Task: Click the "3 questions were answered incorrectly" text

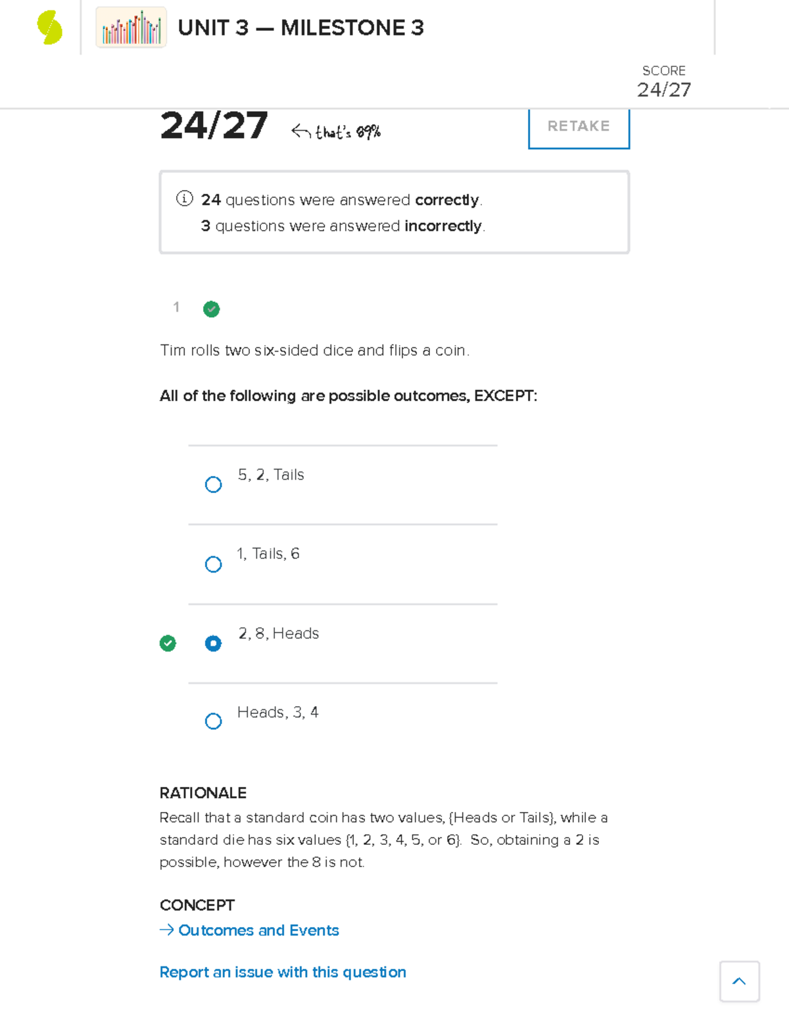Action: click(x=343, y=226)
